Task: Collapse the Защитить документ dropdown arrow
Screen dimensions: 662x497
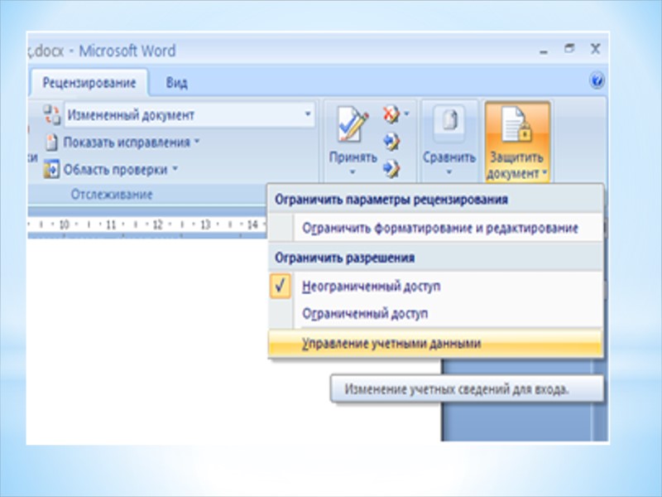Action: pyautogui.click(x=544, y=173)
